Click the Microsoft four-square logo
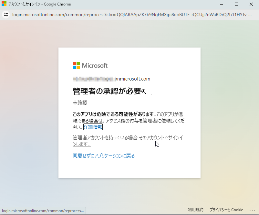The width and height of the screenshot is (259, 215). (x=76, y=66)
